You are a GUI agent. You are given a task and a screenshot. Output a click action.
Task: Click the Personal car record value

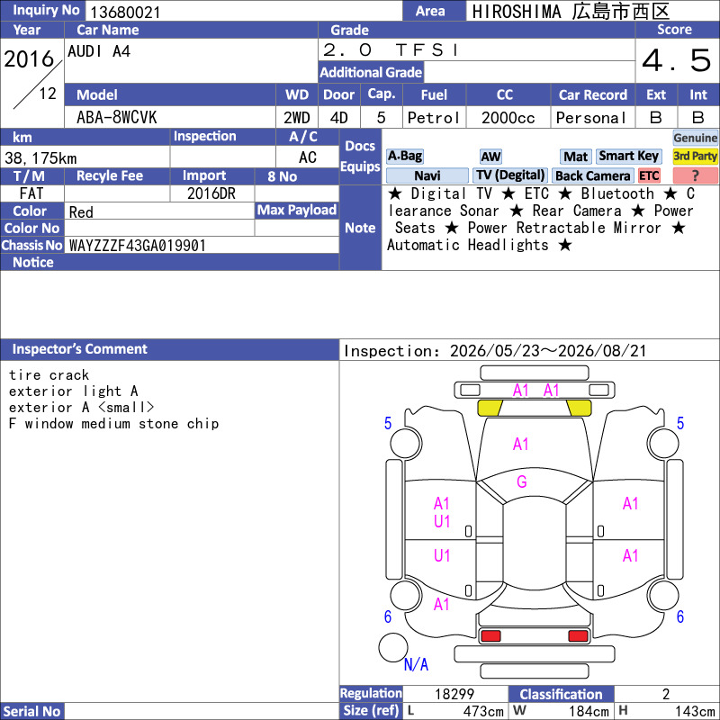click(x=591, y=118)
